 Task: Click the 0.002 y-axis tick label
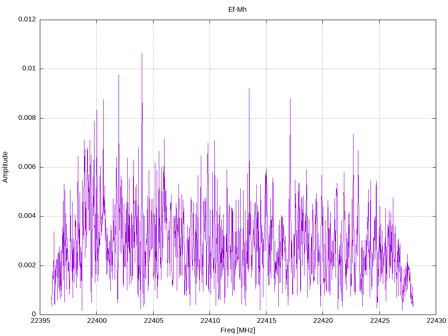point(27,266)
